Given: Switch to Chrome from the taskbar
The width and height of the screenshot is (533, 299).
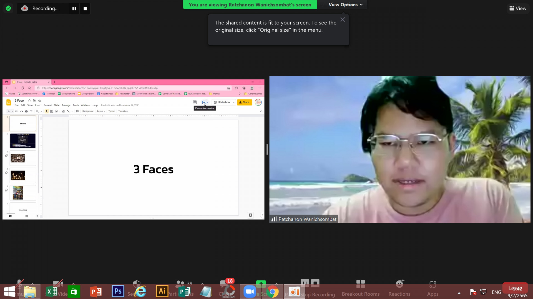Looking at the screenshot, I should (273, 292).
